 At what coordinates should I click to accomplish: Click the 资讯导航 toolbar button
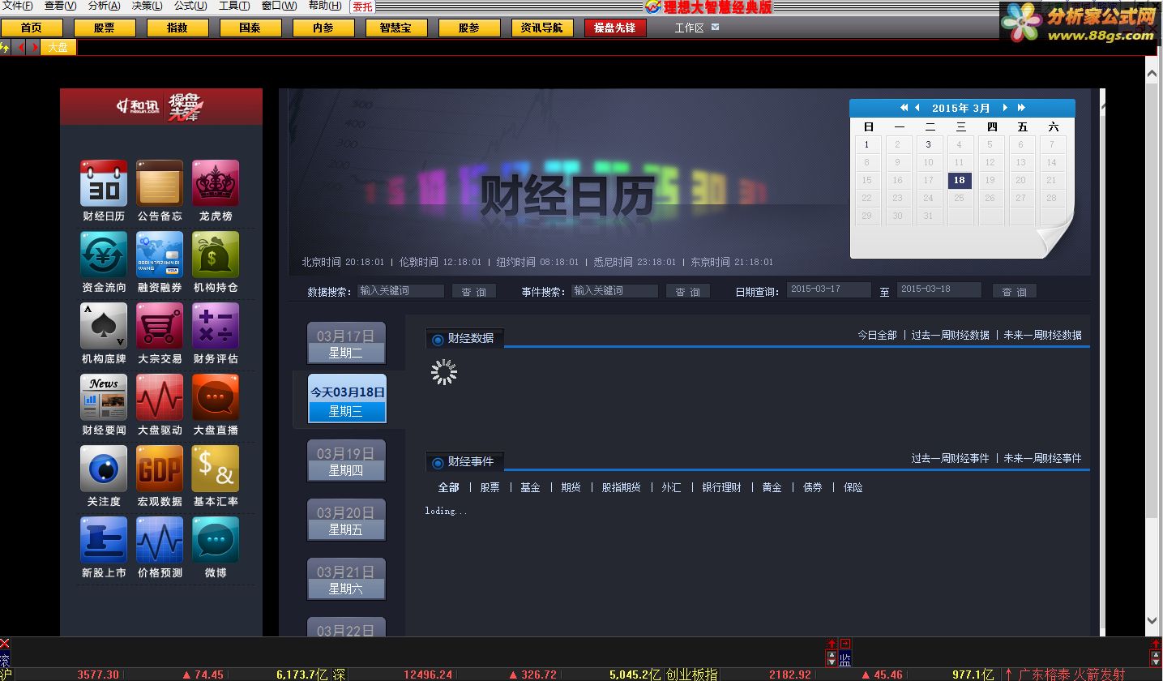click(542, 28)
